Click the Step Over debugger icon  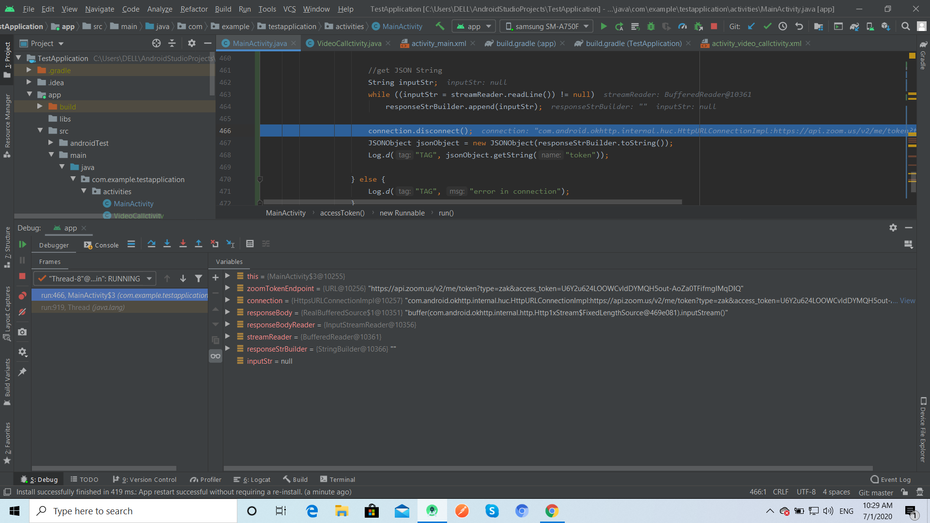click(152, 244)
